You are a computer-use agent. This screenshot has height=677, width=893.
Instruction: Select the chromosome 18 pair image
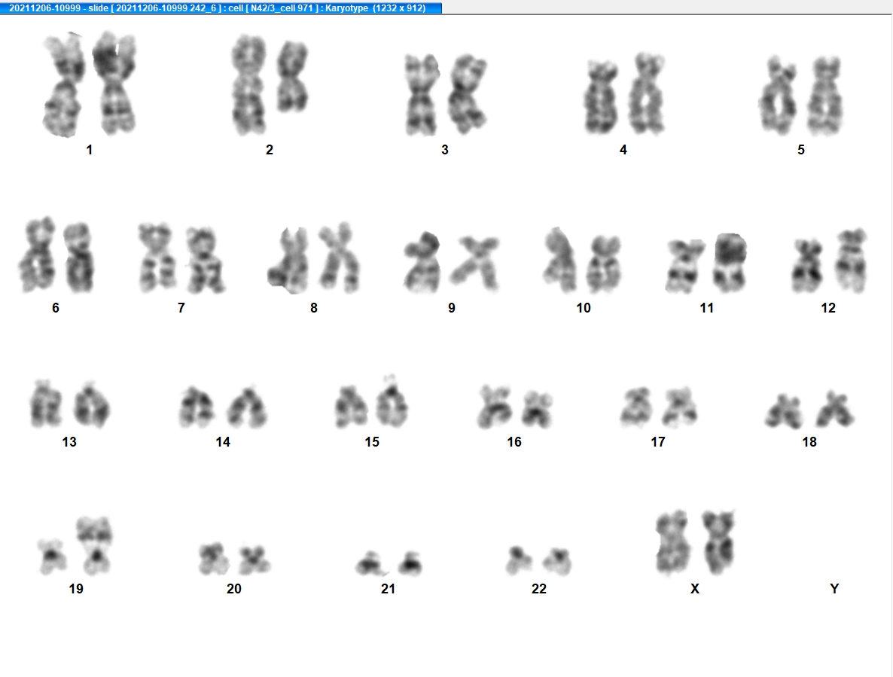point(809,410)
